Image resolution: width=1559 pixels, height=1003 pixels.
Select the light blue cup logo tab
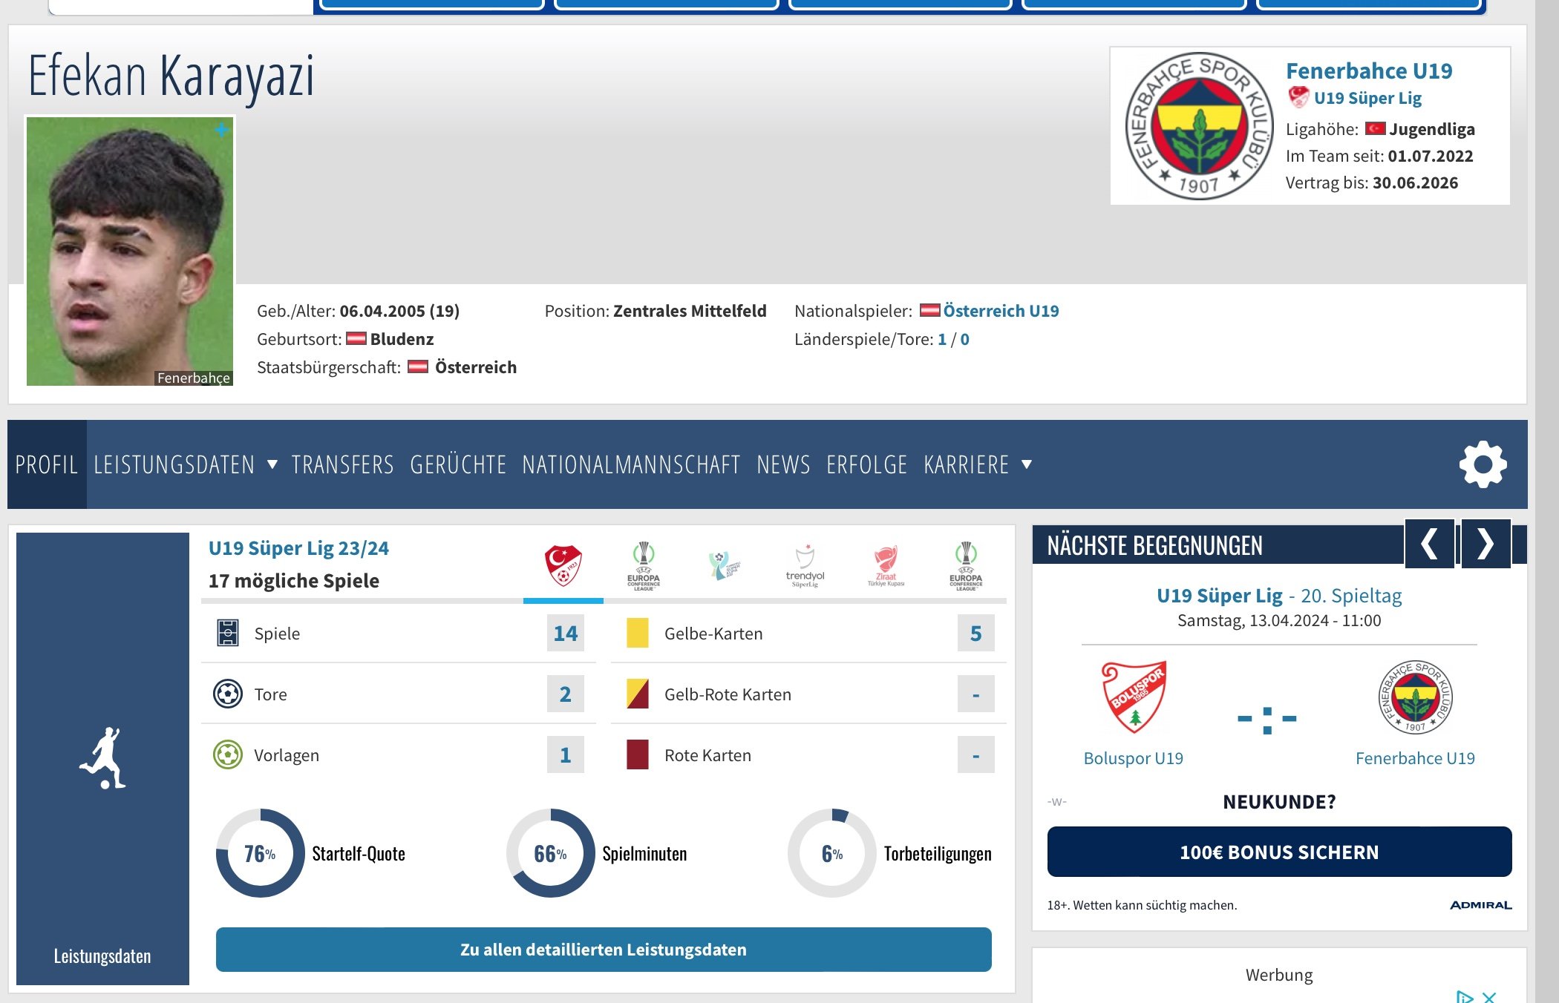pyautogui.click(x=724, y=565)
